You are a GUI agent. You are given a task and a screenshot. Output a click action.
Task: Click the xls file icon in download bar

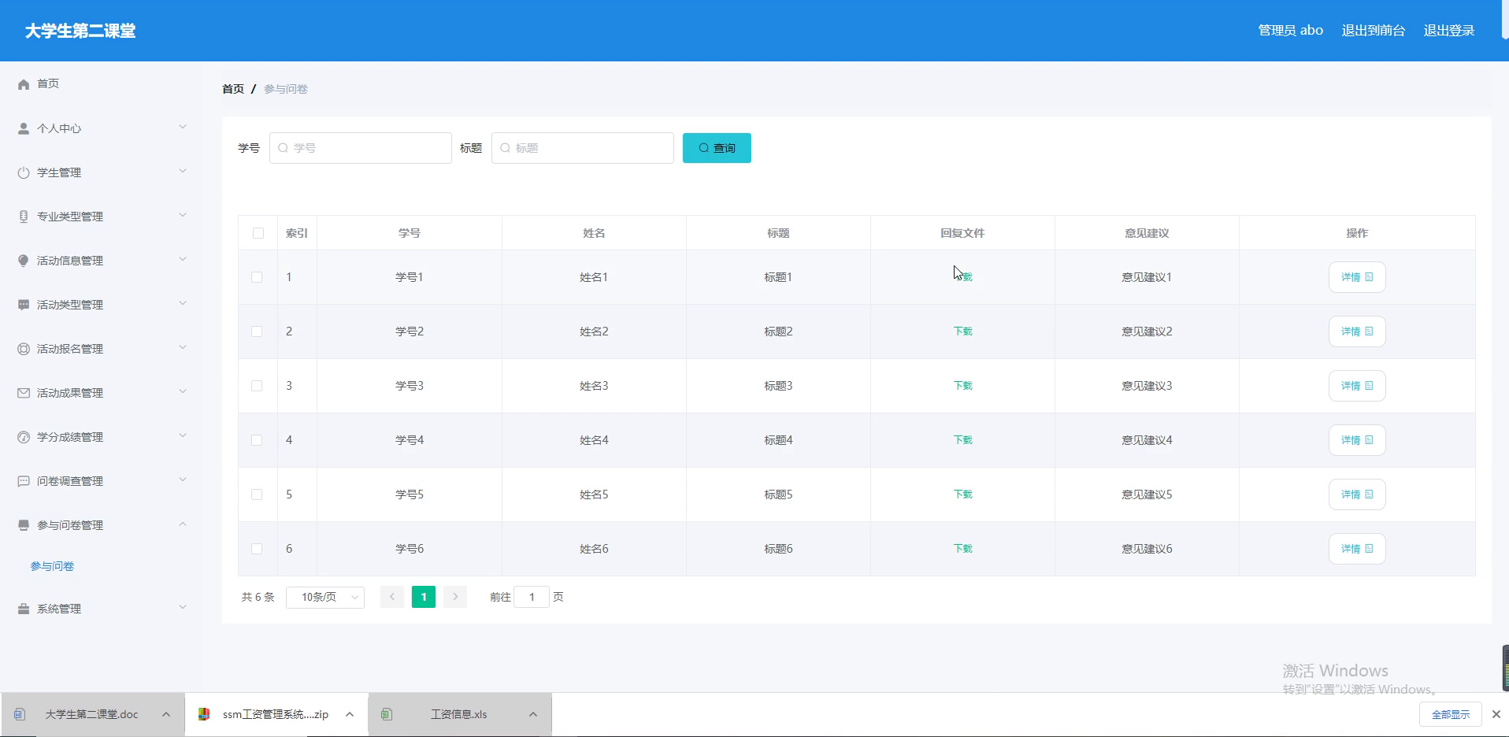point(387,714)
